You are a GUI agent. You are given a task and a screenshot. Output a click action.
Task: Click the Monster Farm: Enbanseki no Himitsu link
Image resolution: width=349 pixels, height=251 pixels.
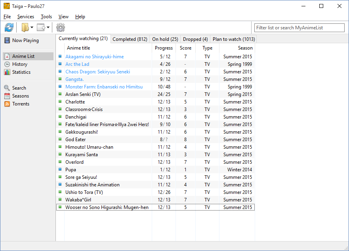click(x=104, y=87)
